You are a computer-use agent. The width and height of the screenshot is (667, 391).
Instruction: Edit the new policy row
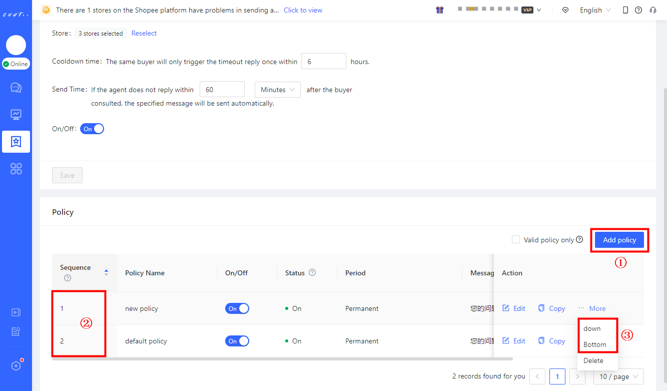514,308
